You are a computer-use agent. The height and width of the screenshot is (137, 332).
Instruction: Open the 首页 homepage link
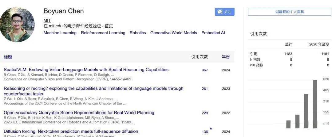pyautogui.click(x=109, y=26)
